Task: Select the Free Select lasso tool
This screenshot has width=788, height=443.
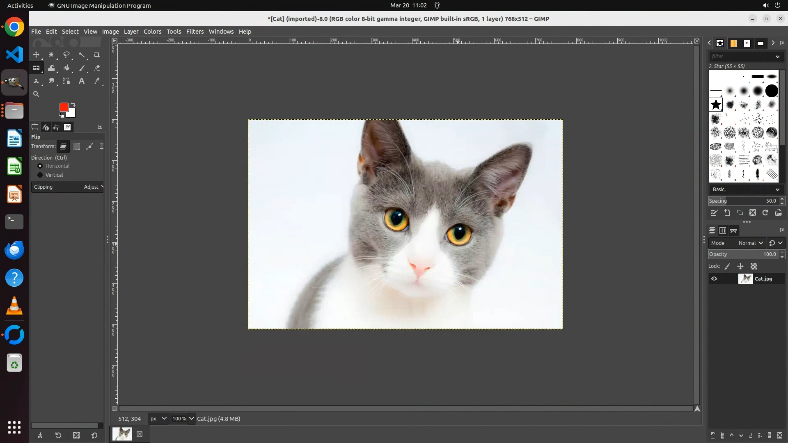Action: pyautogui.click(x=66, y=55)
